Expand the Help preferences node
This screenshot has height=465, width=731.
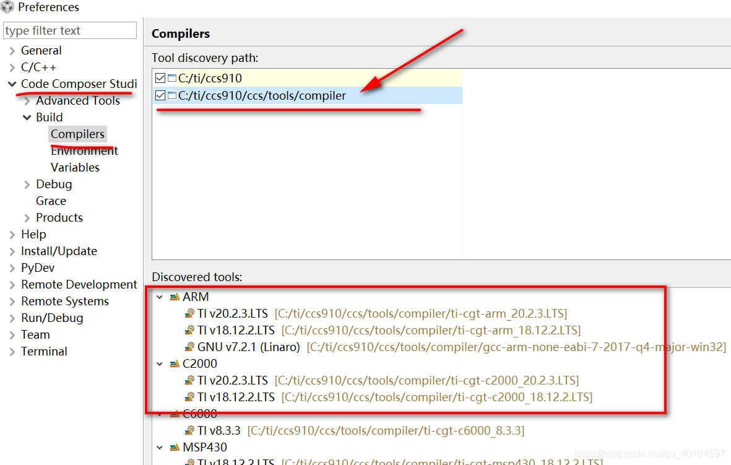point(12,235)
